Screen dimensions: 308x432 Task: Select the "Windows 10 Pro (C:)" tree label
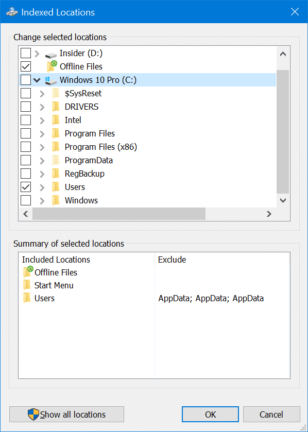tap(98, 80)
